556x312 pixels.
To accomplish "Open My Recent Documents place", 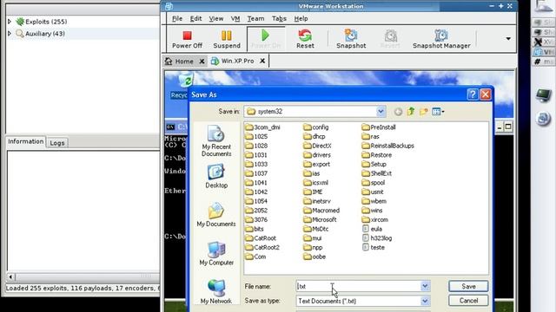I will click(216, 140).
